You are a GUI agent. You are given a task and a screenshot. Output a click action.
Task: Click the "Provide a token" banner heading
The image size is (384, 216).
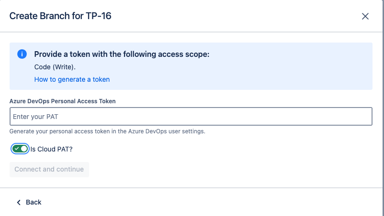(122, 54)
